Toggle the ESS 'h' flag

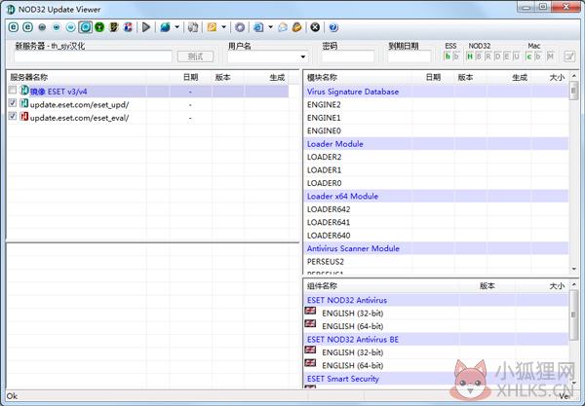tap(448, 56)
